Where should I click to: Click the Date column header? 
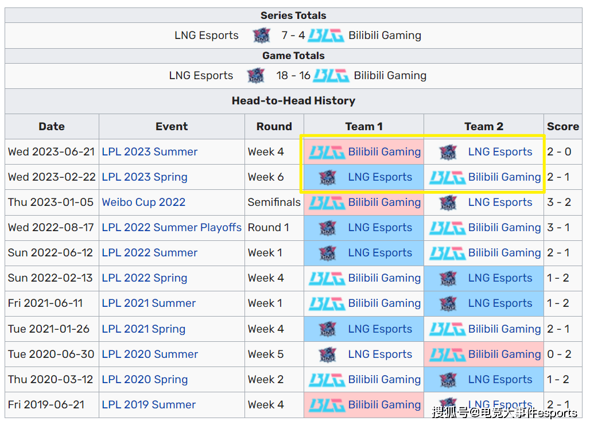tap(52, 127)
